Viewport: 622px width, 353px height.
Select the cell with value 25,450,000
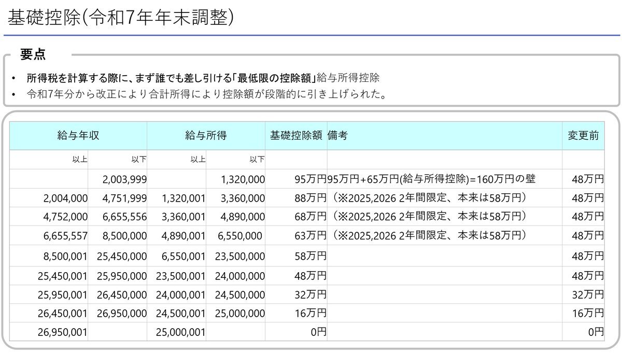[x=121, y=257]
